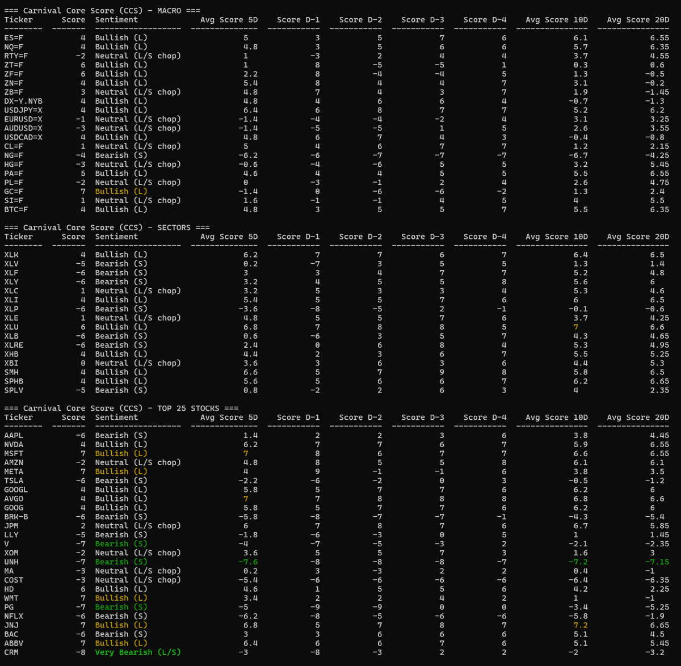Click the SMH ticker
Viewport: 681px width, 666px height.
tap(11, 373)
